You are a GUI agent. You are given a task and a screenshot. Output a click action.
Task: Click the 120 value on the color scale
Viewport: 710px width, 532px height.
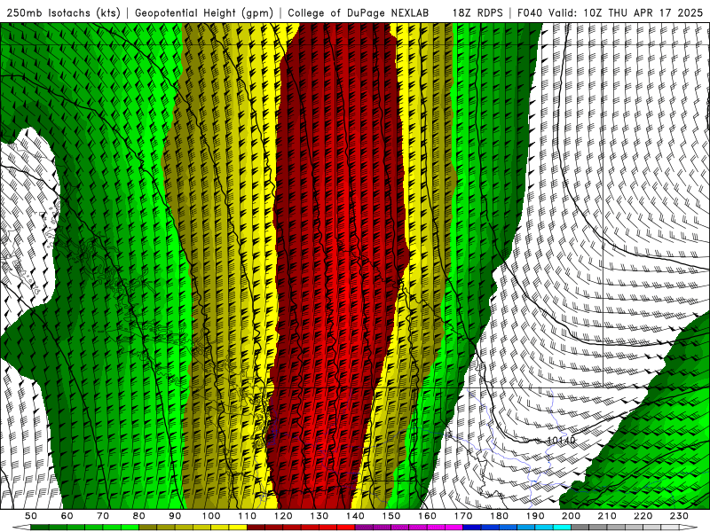283,516
